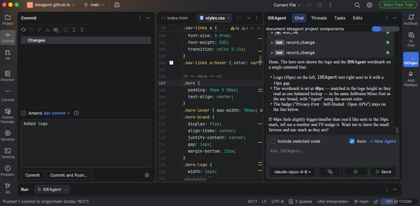This screenshot has height=206, width=420.
Task: Expand all changes in Commit toolbar
Action: click(74, 30)
